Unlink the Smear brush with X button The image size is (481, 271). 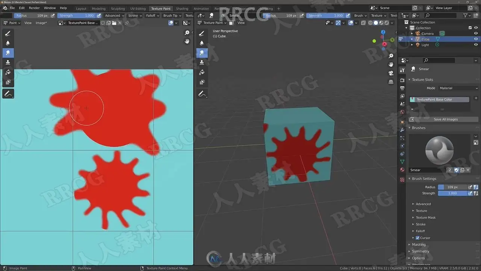(468, 170)
